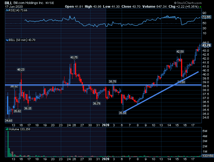
Task: Click the 5M level on the volume axis
Action: pos(205,131)
